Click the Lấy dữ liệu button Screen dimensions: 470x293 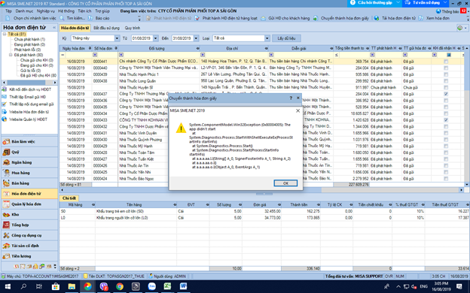(x=286, y=38)
